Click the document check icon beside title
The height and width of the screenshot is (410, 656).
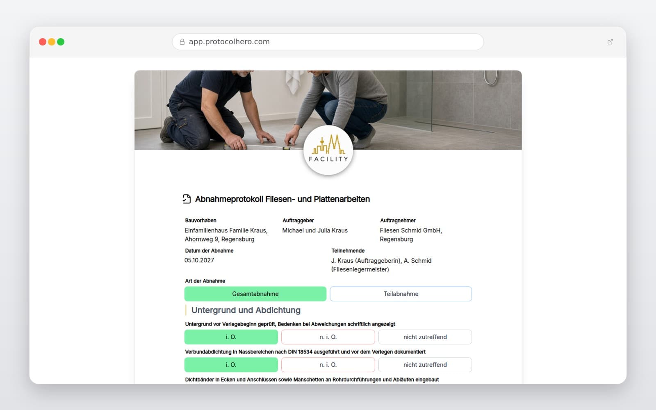tap(187, 199)
